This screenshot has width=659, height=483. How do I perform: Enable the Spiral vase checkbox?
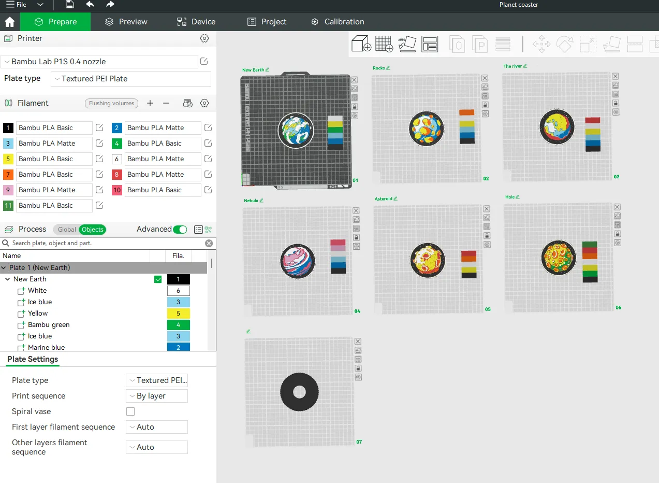(130, 411)
